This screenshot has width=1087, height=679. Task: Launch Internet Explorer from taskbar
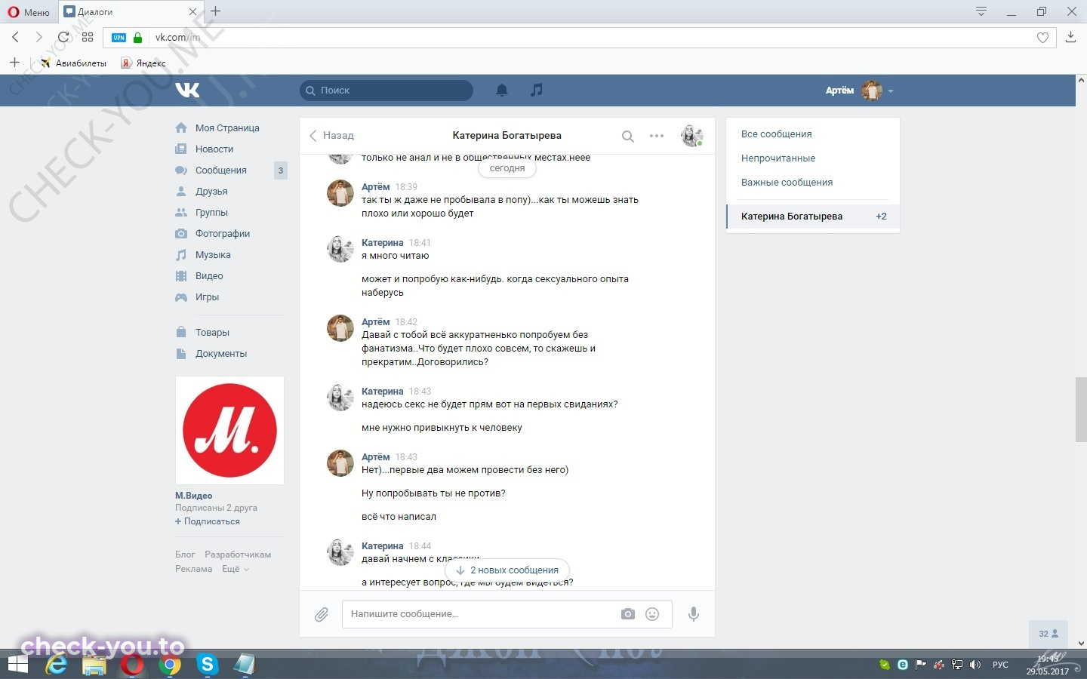tap(57, 665)
